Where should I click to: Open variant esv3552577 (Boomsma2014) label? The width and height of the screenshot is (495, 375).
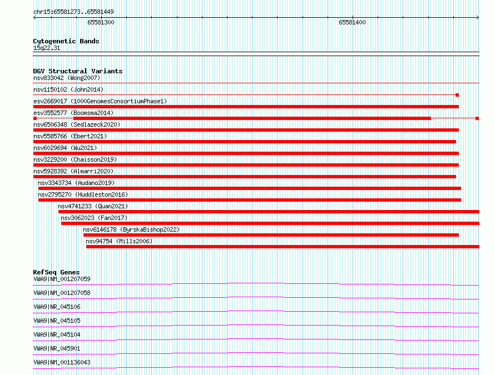73,113
